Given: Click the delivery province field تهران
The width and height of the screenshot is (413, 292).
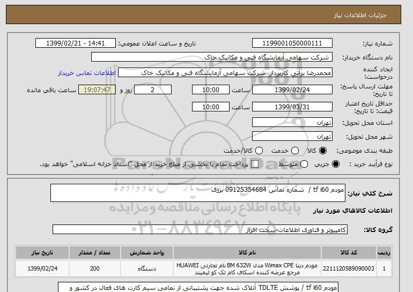Looking at the screenshot, I should coord(292,122).
